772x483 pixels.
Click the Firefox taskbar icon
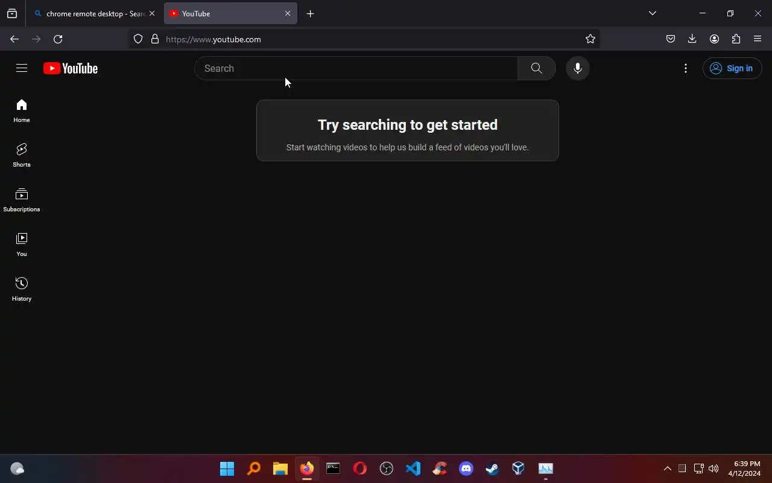click(307, 469)
